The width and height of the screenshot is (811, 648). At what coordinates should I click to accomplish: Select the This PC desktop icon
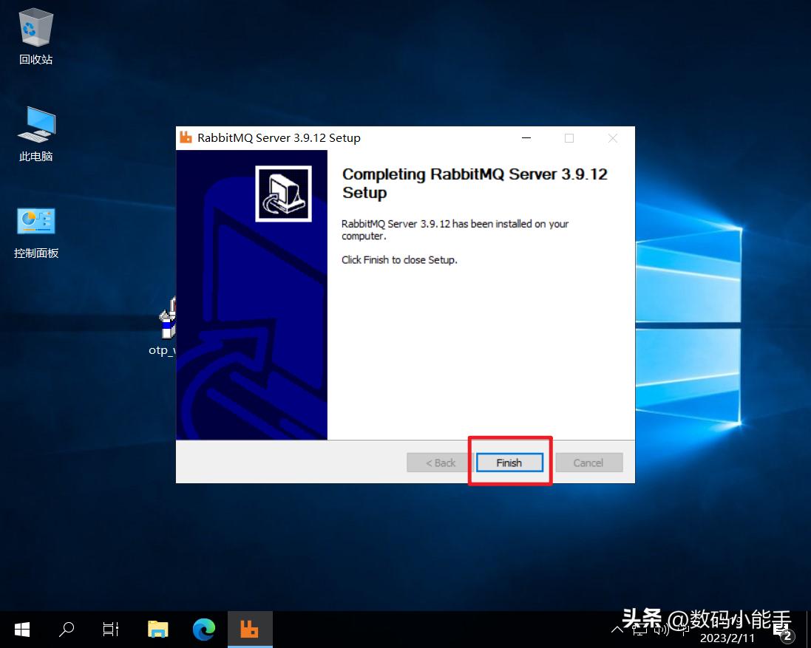pos(35,126)
